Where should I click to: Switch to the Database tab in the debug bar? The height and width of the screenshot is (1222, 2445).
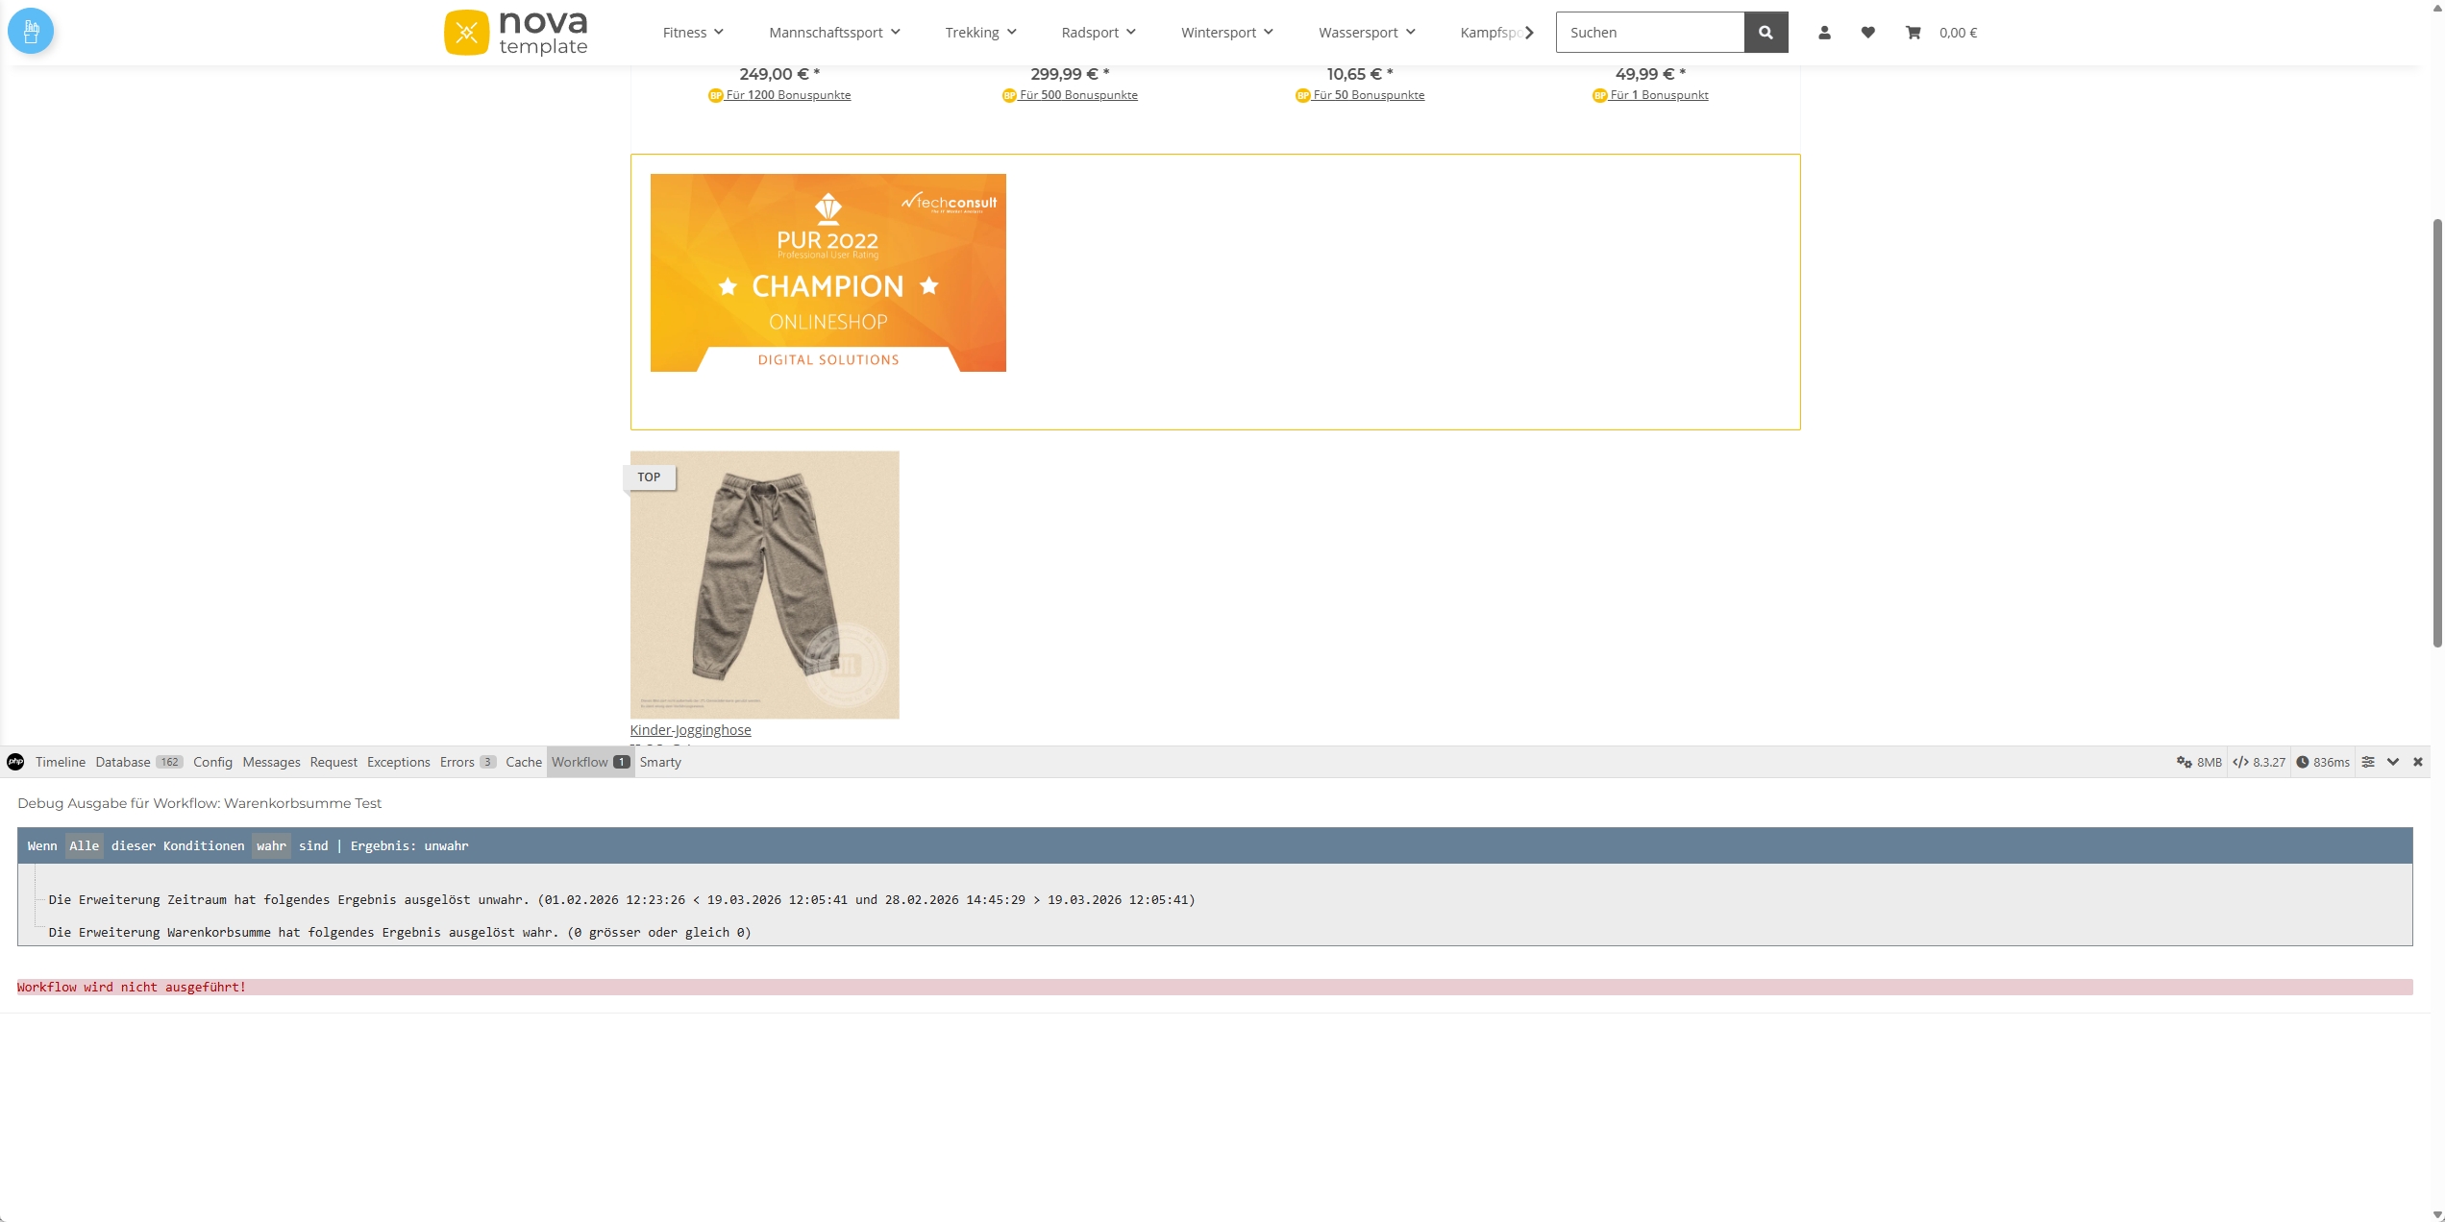(123, 762)
